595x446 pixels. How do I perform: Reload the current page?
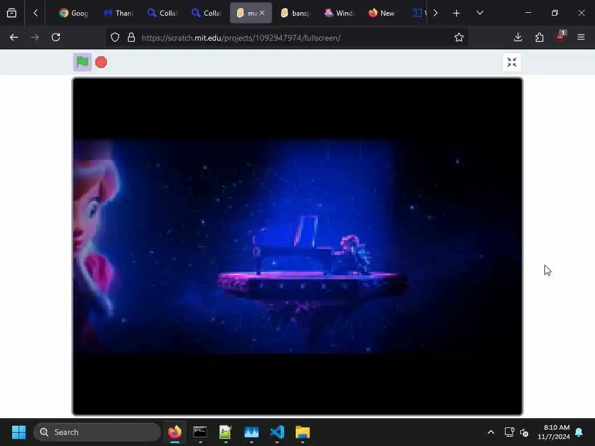click(x=56, y=37)
